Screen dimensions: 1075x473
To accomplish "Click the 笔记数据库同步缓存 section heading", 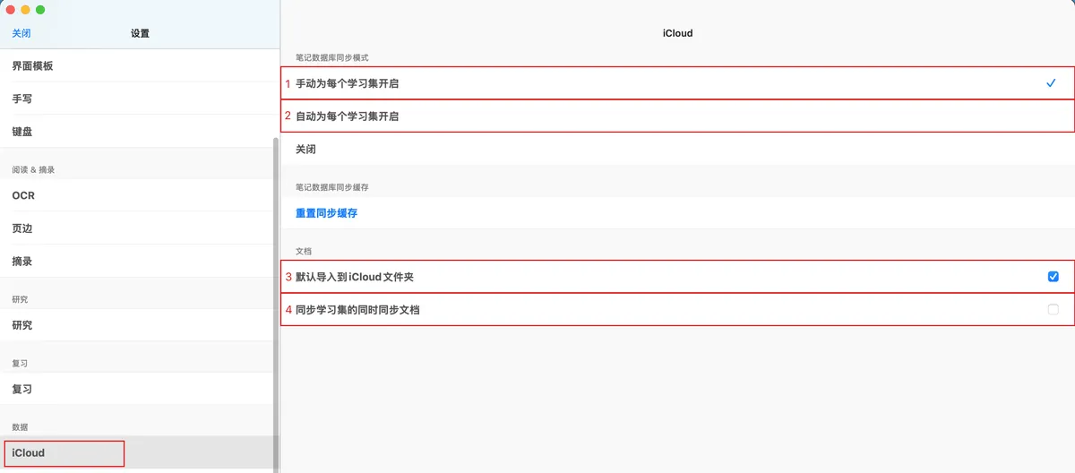I will pos(332,187).
